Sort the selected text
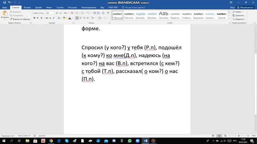This screenshot has height=144, width=257. [x=103, y=13]
